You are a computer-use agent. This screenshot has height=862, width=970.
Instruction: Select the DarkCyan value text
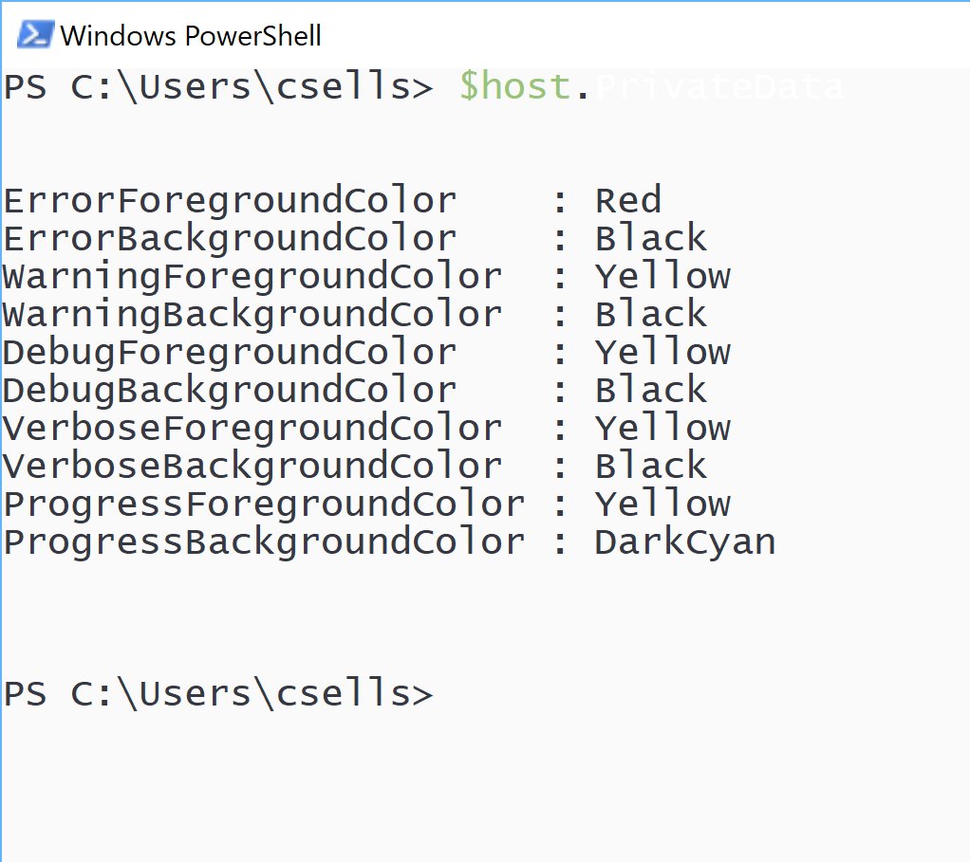pyautogui.click(x=685, y=543)
